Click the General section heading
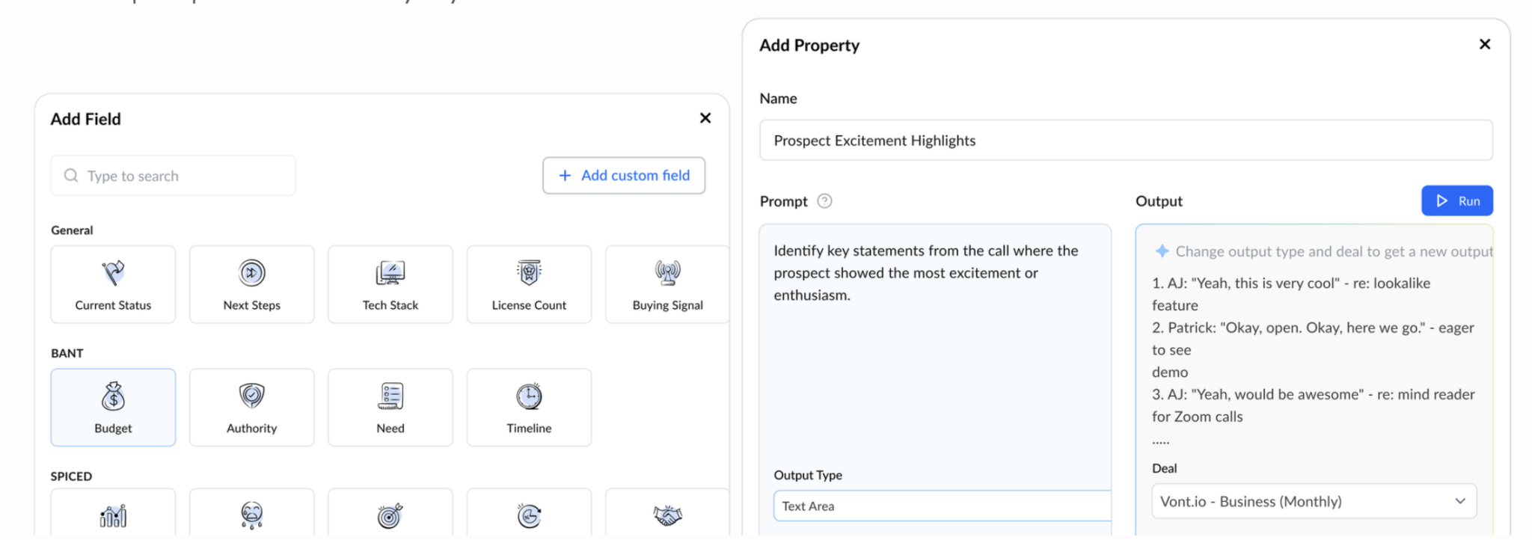The image size is (1532, 540). [72, 230]
